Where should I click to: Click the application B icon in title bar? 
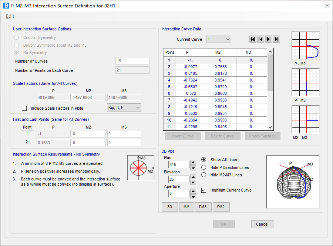coord(6,6)
